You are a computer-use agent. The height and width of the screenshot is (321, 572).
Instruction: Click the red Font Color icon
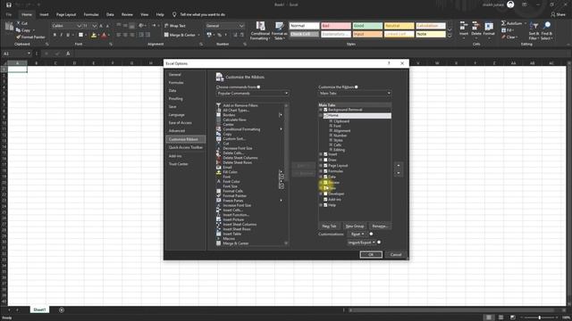104,35
